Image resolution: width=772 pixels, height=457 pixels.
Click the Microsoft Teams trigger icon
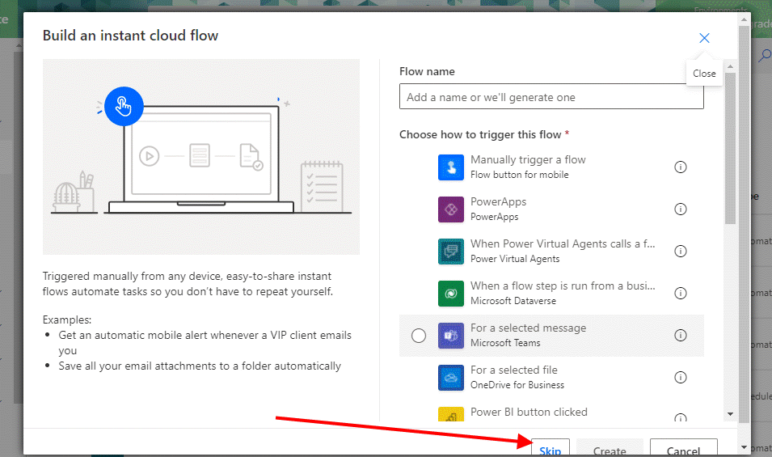[450, 336]
